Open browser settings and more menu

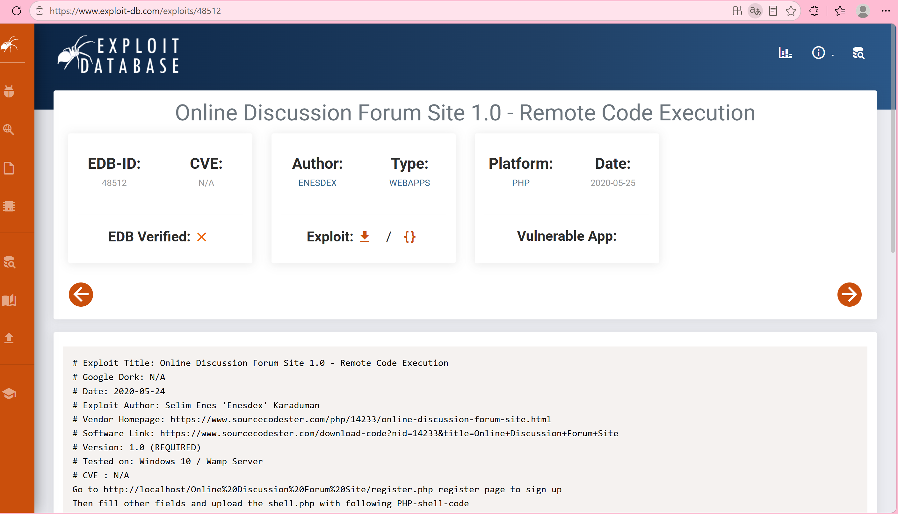[886, 11]
